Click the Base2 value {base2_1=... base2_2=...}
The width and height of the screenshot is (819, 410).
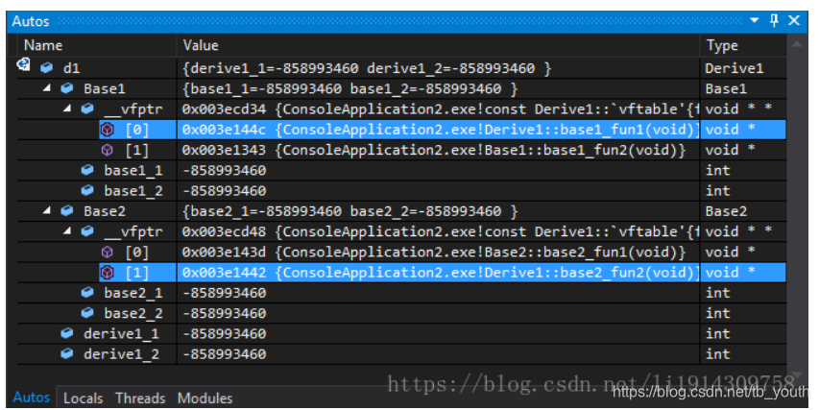pyautogui.click(x=349, y=211)
